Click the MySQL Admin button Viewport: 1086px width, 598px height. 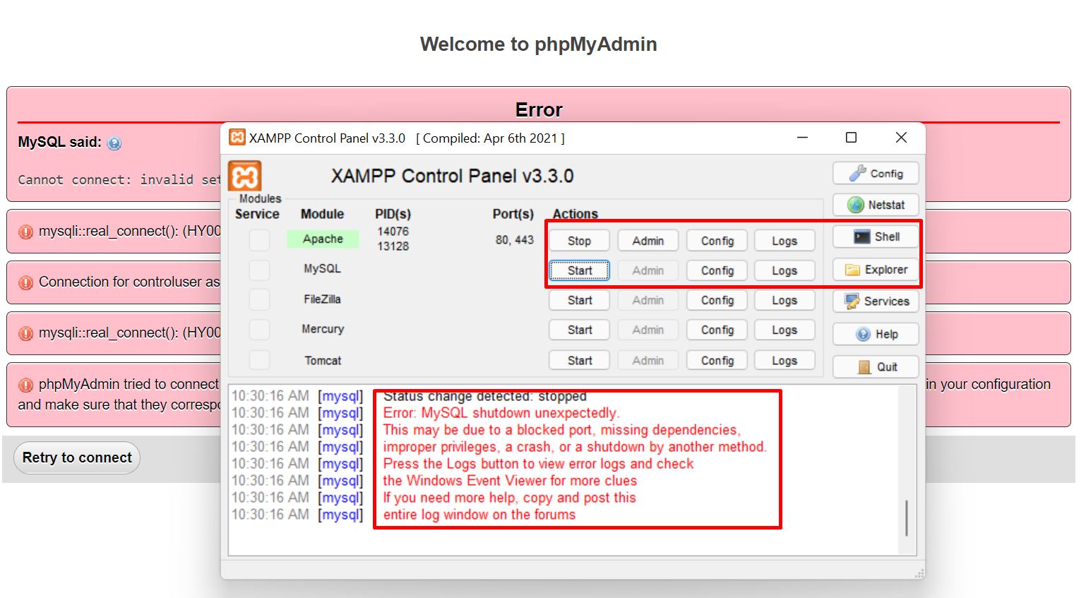648,270
